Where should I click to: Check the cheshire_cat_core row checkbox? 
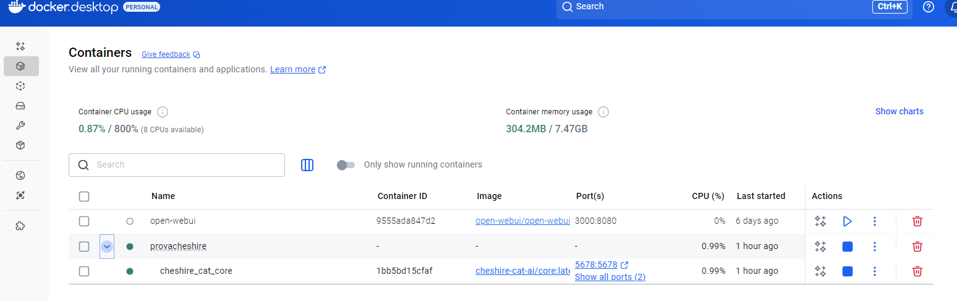click(x=84, y=271)
